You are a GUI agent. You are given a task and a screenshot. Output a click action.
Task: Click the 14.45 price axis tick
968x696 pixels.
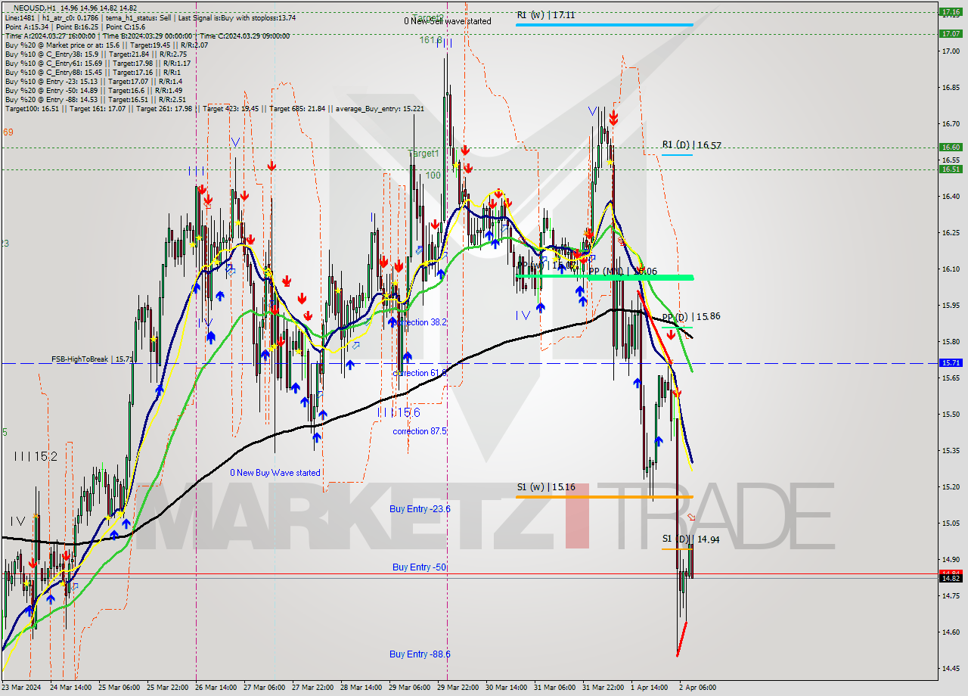(950, 669)
